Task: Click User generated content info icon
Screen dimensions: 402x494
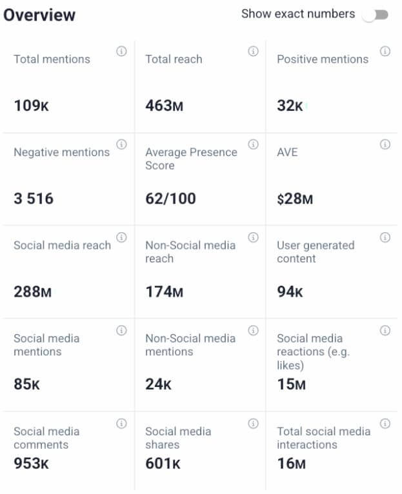Action: pos(385,237)
